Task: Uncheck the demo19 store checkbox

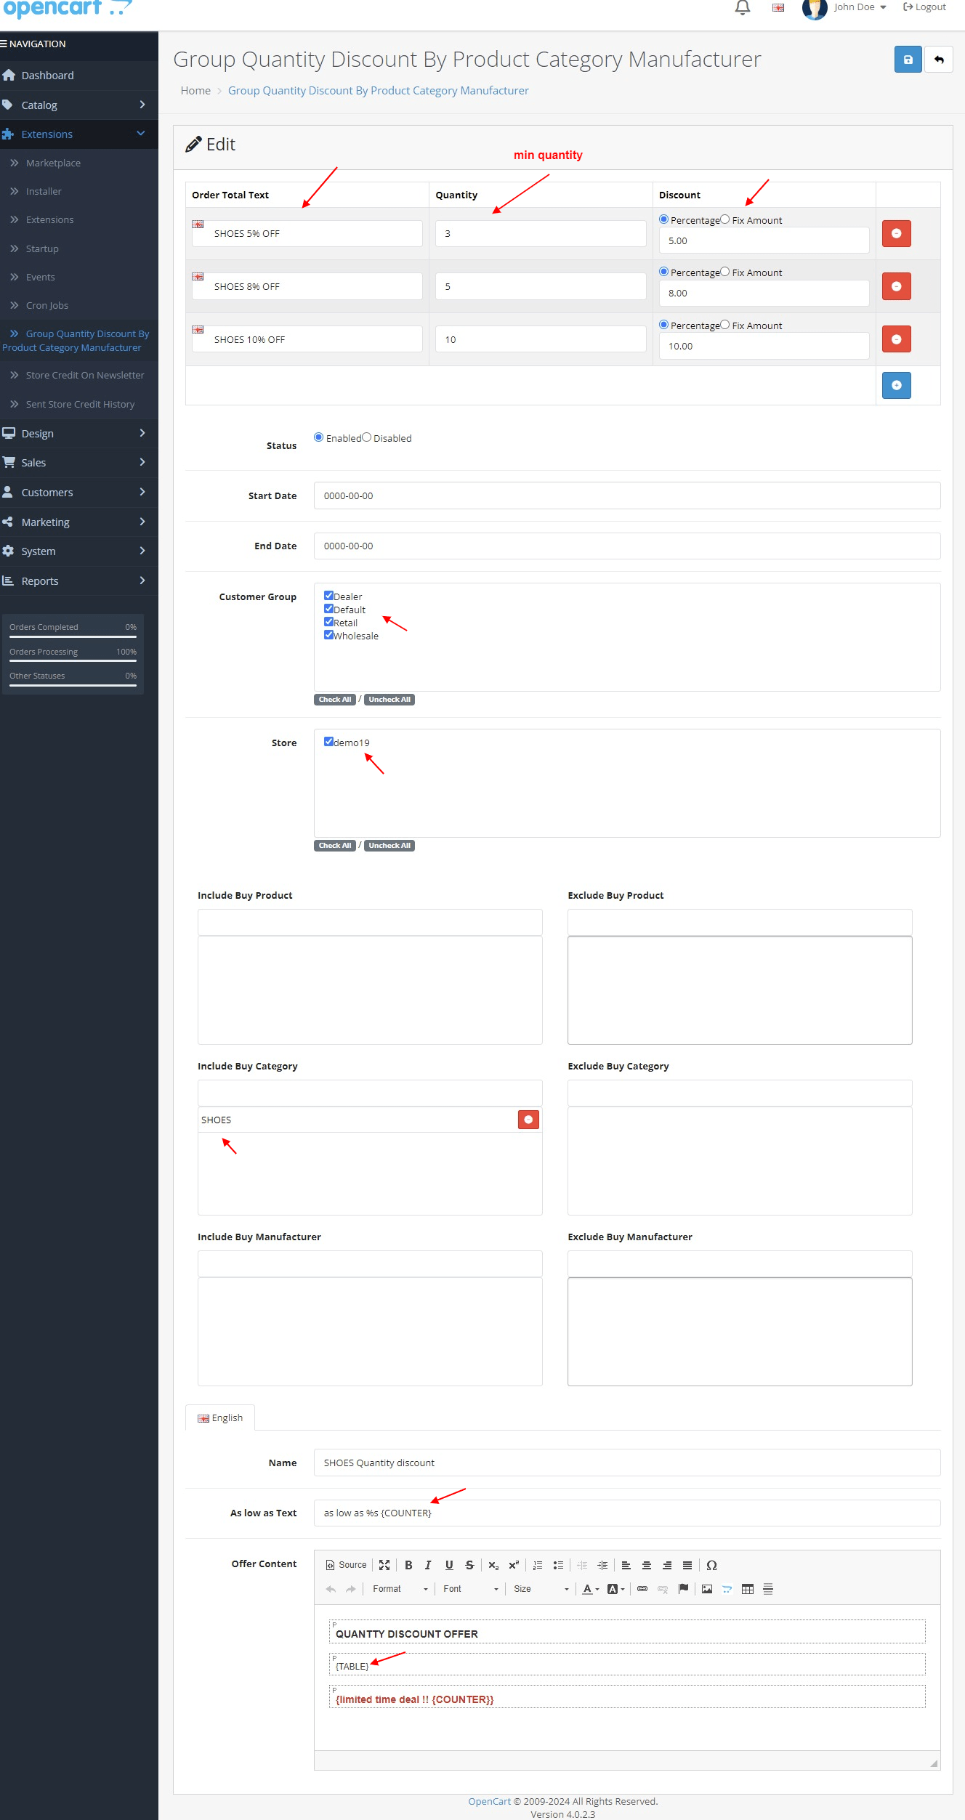Action: (x=328, y=742)
